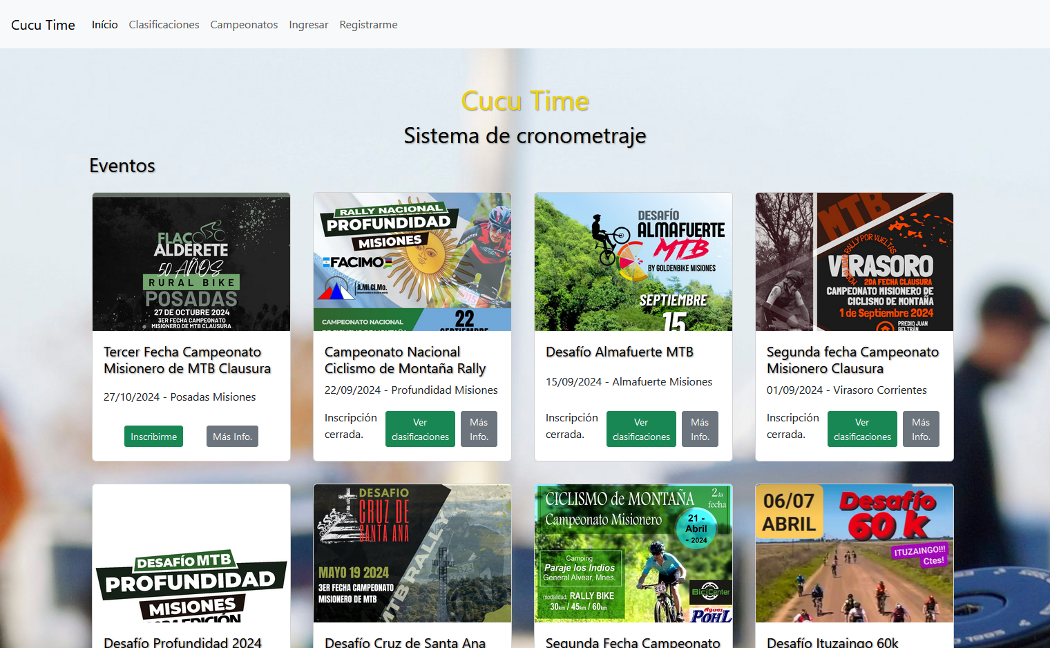1050x648 pixels.
Task: Click Sistema de cronometraje subtitle
Action: click(525, 135)
